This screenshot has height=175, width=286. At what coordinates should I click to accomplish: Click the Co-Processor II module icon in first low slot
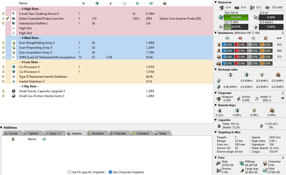(x=14, y=67)
